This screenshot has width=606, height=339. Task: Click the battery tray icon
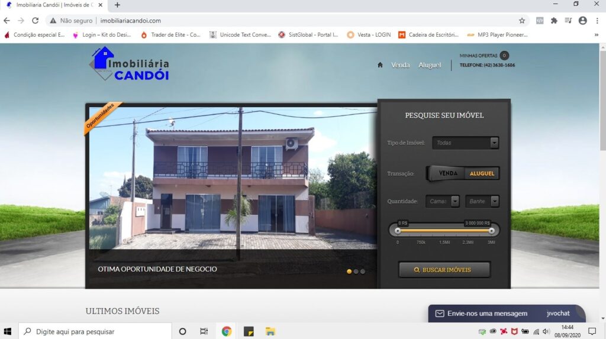pyautogui.click(x=525, y=331)
